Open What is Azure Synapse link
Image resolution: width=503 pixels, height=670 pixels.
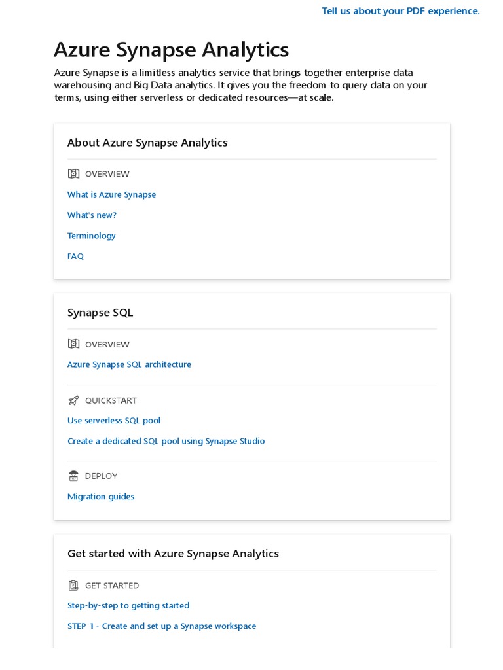tap(111, 195)
